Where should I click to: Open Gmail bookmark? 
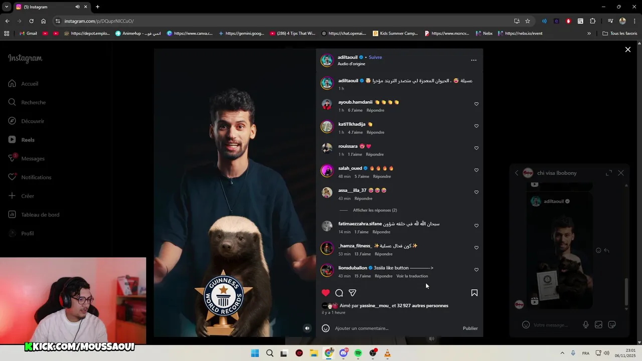(x=28, y=34)
